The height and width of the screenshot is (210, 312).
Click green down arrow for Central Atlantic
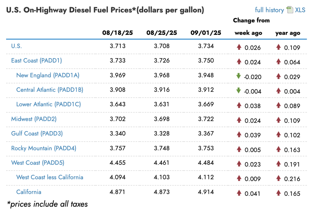pos(239,90)
